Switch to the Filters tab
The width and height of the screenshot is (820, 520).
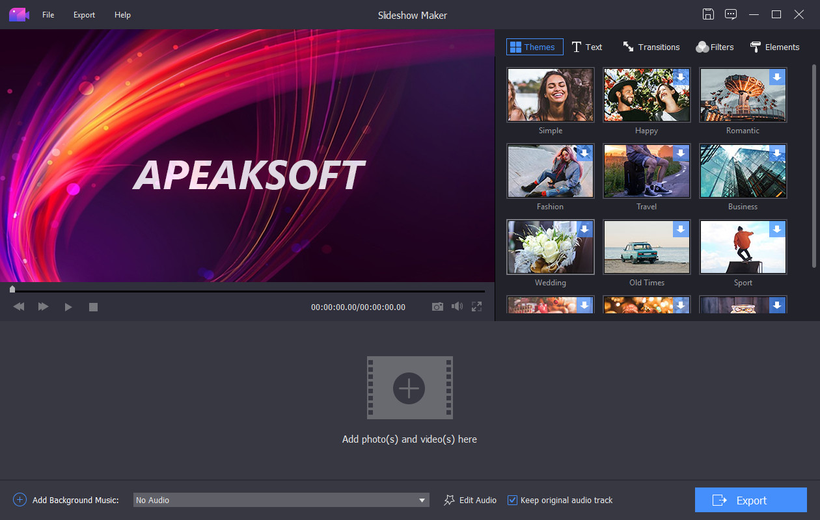pyautogui.click(x=715, y=47)
